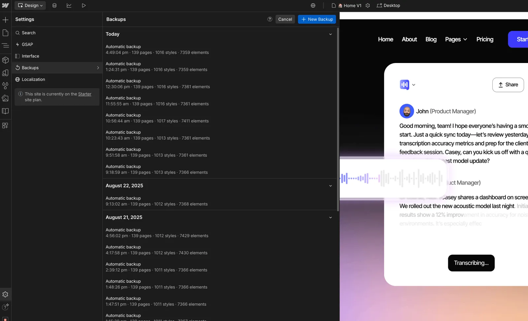Open the Pages panel
528x321 pixels.
tap(5, 33)
